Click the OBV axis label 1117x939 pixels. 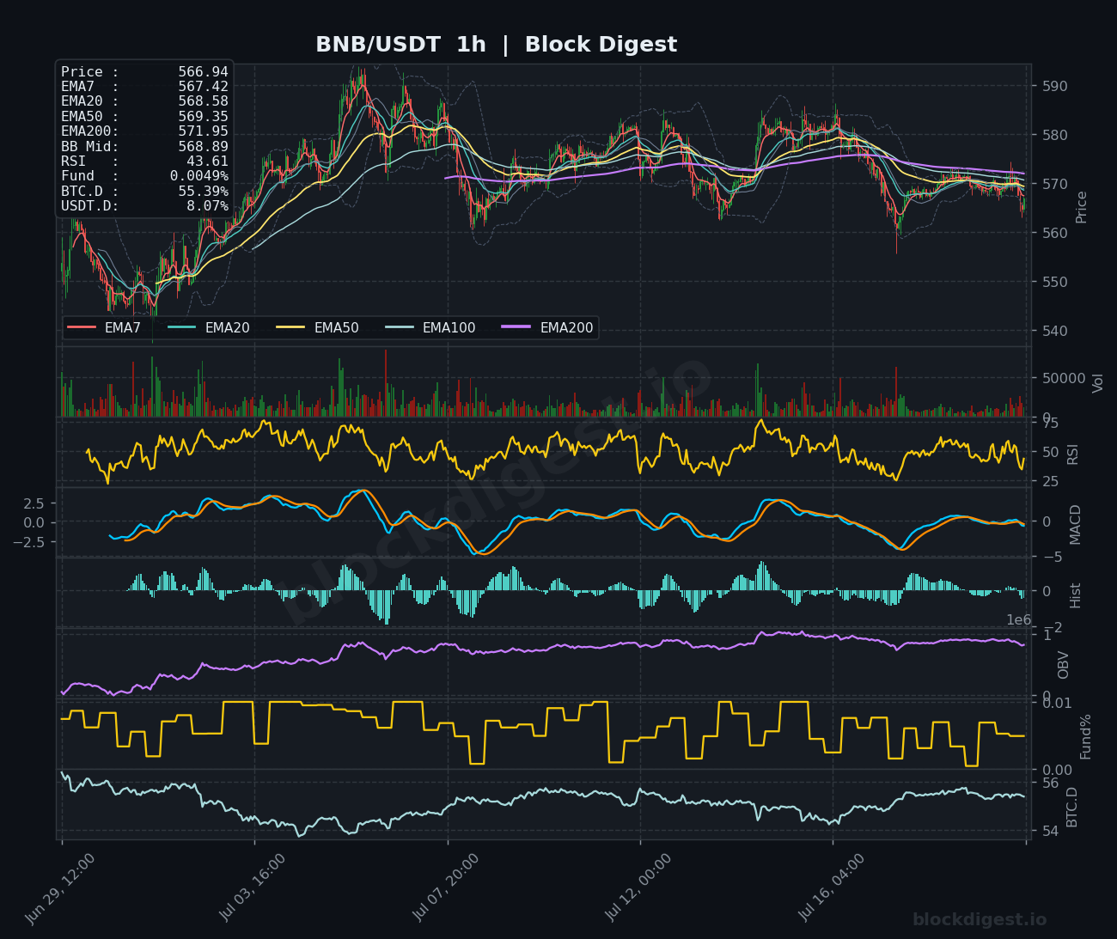click(1064, 665)
